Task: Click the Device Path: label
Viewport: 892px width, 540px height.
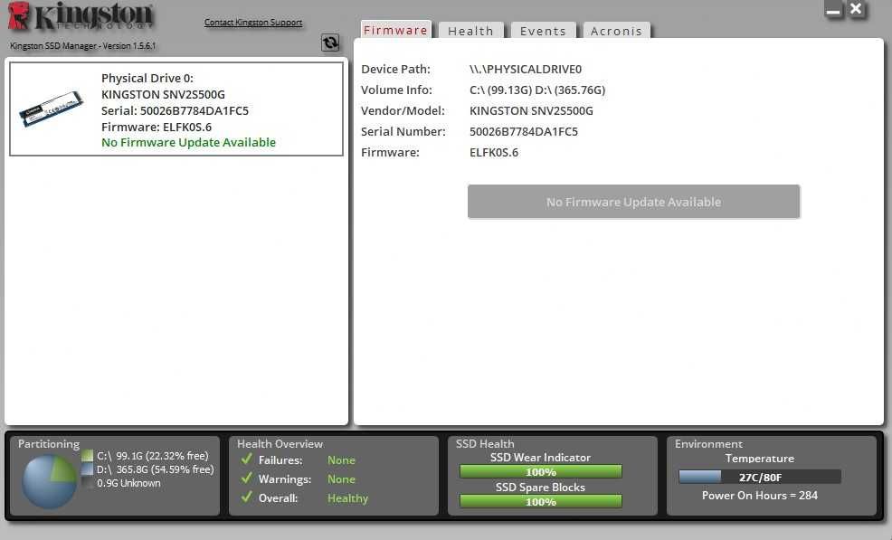Action: tap(395, 70)
